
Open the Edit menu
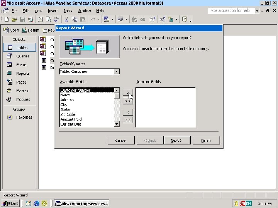[25, 11]
